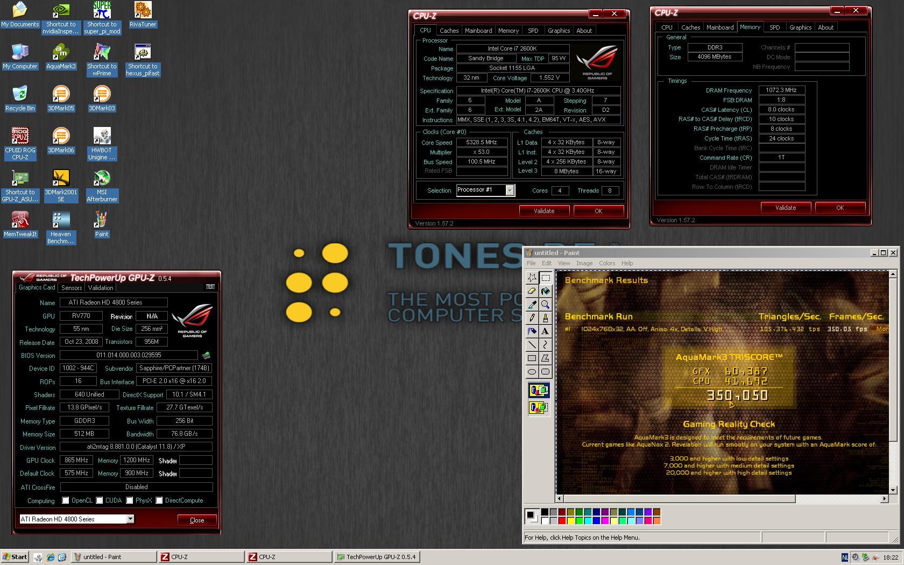Click Validate in the right CPU-Z Memory window
904x565 pixels.
click(786, 208)
